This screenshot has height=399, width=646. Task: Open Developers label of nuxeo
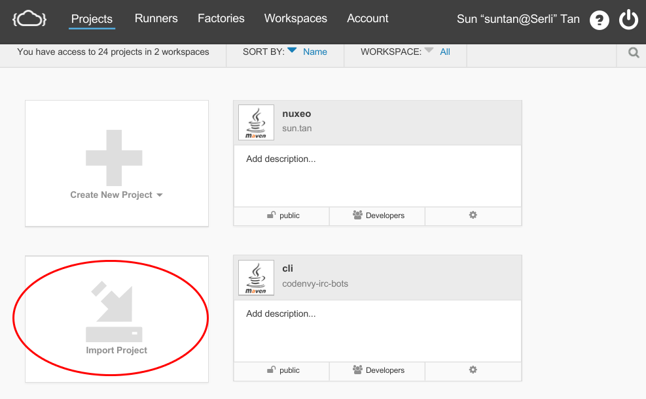(x=386, y=215)
